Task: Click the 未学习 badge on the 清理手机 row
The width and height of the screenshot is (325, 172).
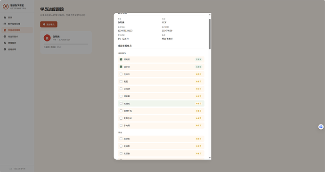Action: (x=199, y=111)
